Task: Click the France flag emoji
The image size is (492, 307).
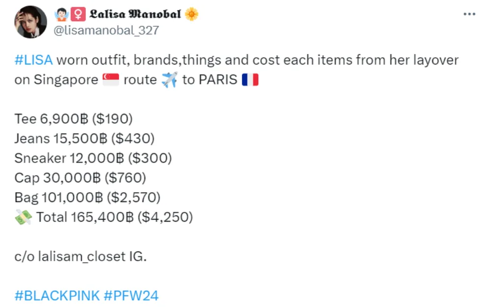Action: [x=250, y=80]
